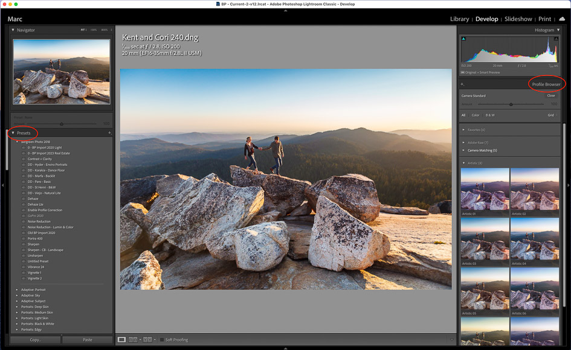
Task: Switch to the Develop module
Action: (486, 19)
